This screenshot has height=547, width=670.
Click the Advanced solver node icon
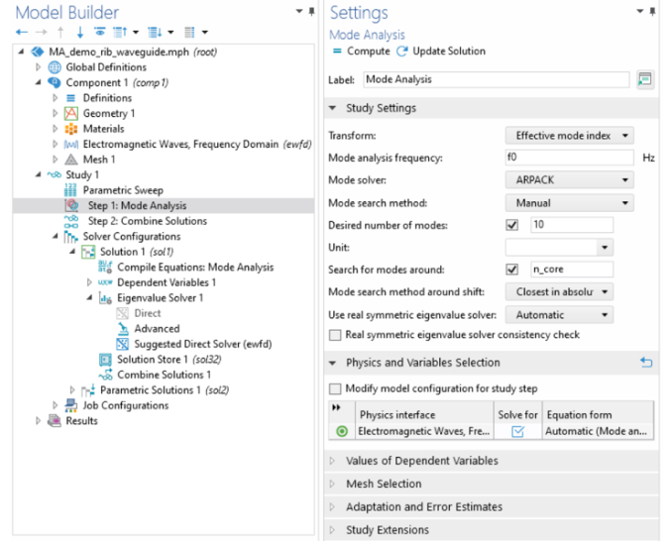[123, 329]
